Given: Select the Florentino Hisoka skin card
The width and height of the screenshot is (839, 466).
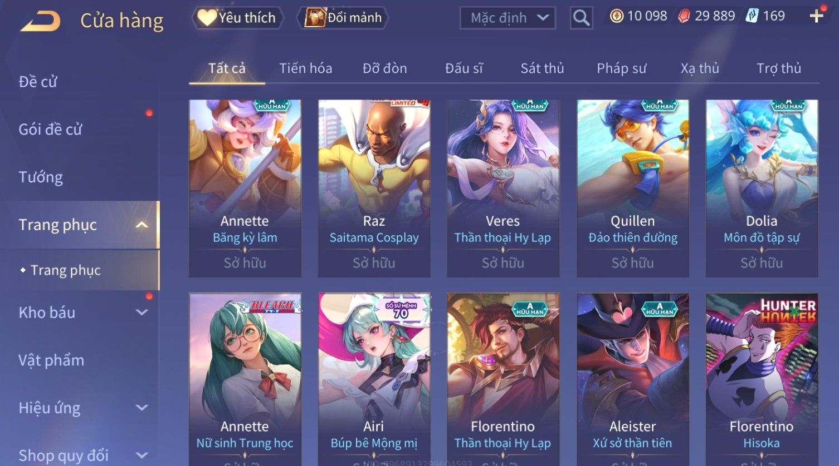Looking at the screenshot, I should pyautogui.click(x=762, y=379).
